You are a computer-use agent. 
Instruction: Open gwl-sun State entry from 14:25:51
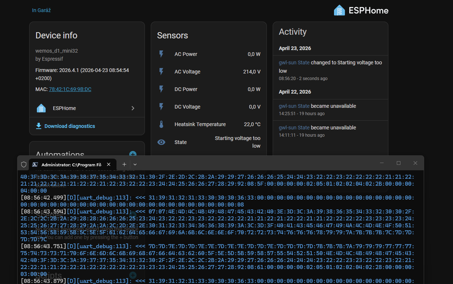coord(294,106)
